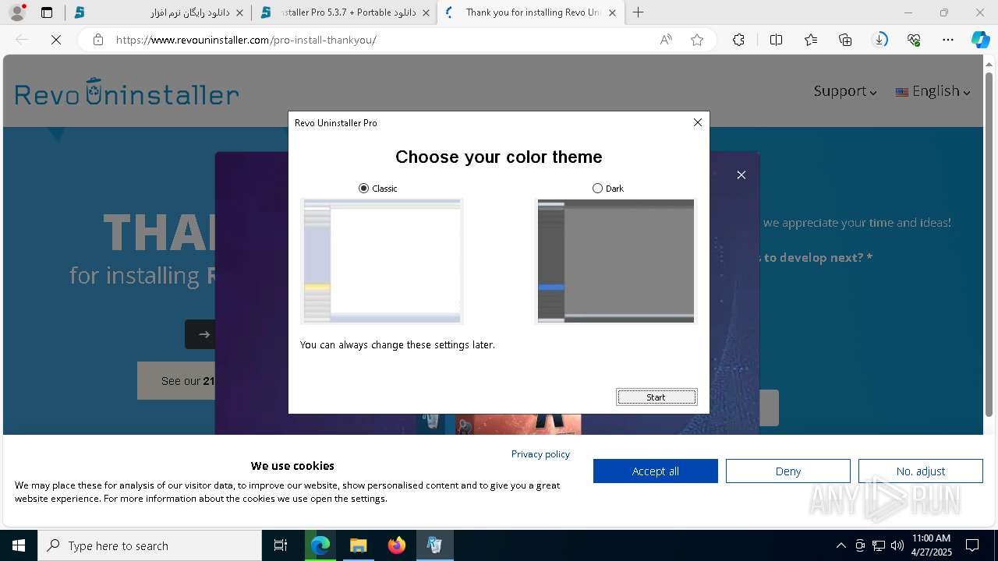Click the arrow button on the webpage

tap(200, 334)
